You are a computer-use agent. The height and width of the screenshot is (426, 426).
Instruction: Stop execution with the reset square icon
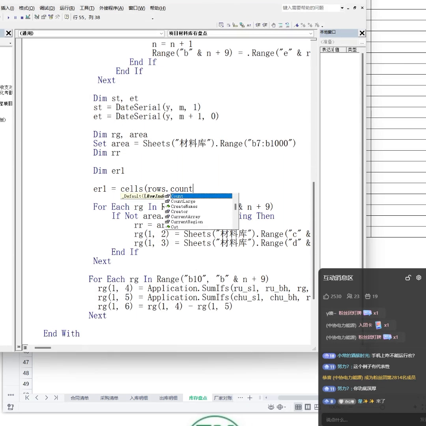tap(22, 17)
